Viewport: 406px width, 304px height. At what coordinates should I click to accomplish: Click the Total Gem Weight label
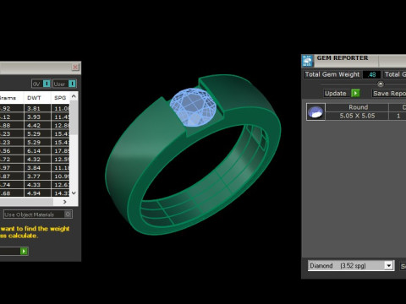pos(332,74)
